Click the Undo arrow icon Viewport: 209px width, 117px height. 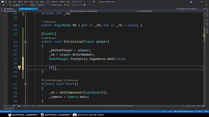click(x=22, y=5)
